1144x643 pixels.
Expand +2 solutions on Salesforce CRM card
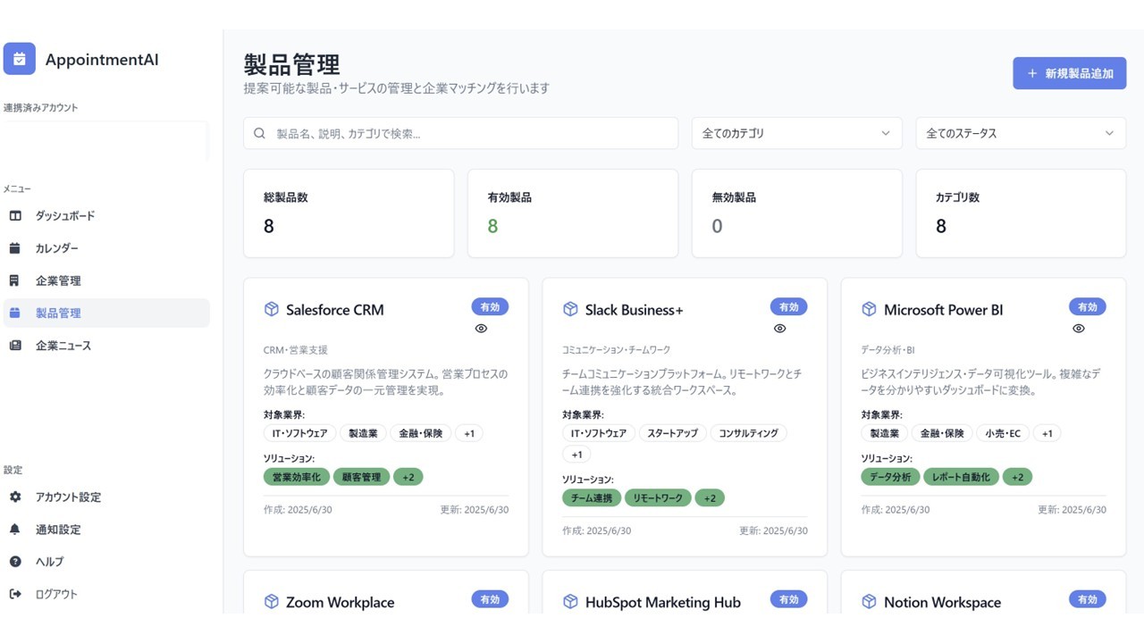[x=408, y=477]
